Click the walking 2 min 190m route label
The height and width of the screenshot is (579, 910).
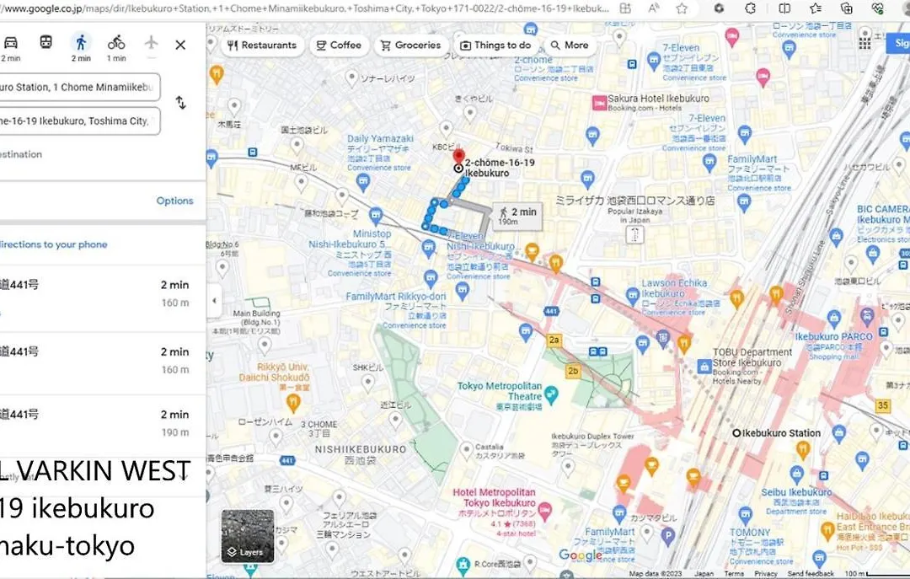click(517, 216)
